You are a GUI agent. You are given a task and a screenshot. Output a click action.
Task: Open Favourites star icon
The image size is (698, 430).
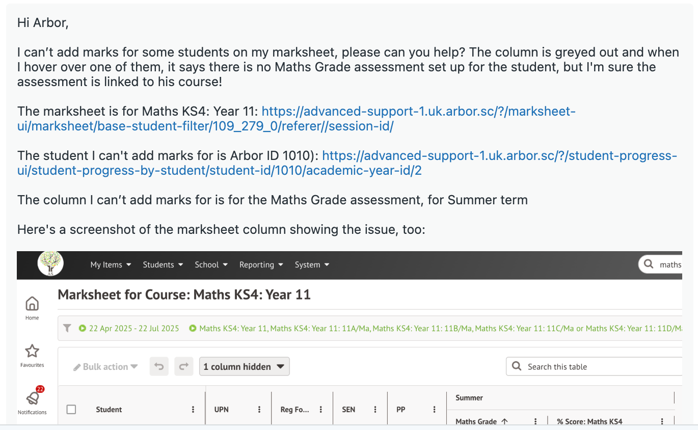[x=32, y=351]
